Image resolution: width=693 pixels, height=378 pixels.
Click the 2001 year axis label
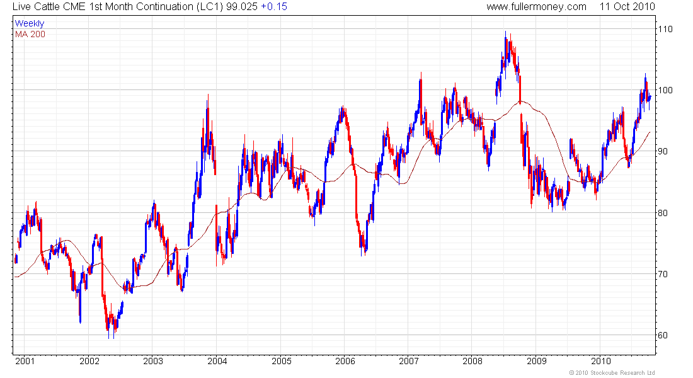coord(25,361)
